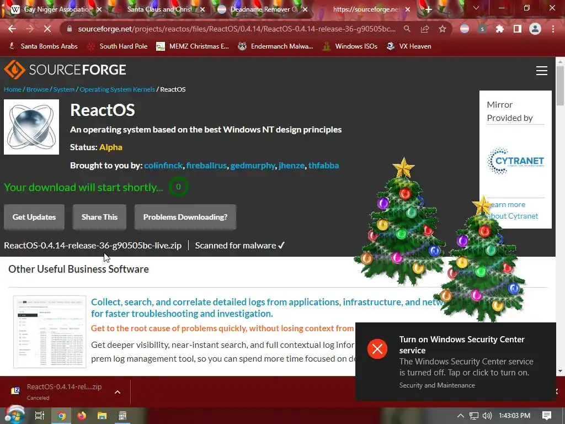Open the Endermanch Malware bookmark

[x=275, y=46]
